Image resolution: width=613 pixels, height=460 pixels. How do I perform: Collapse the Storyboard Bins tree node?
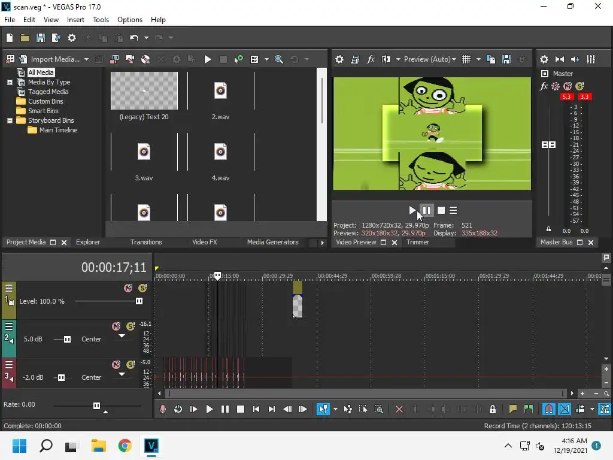point(10,121)
